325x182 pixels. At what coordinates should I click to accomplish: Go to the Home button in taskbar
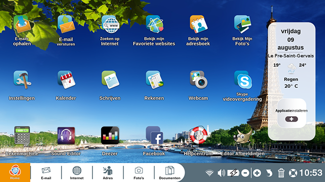(x=15, y=173)
